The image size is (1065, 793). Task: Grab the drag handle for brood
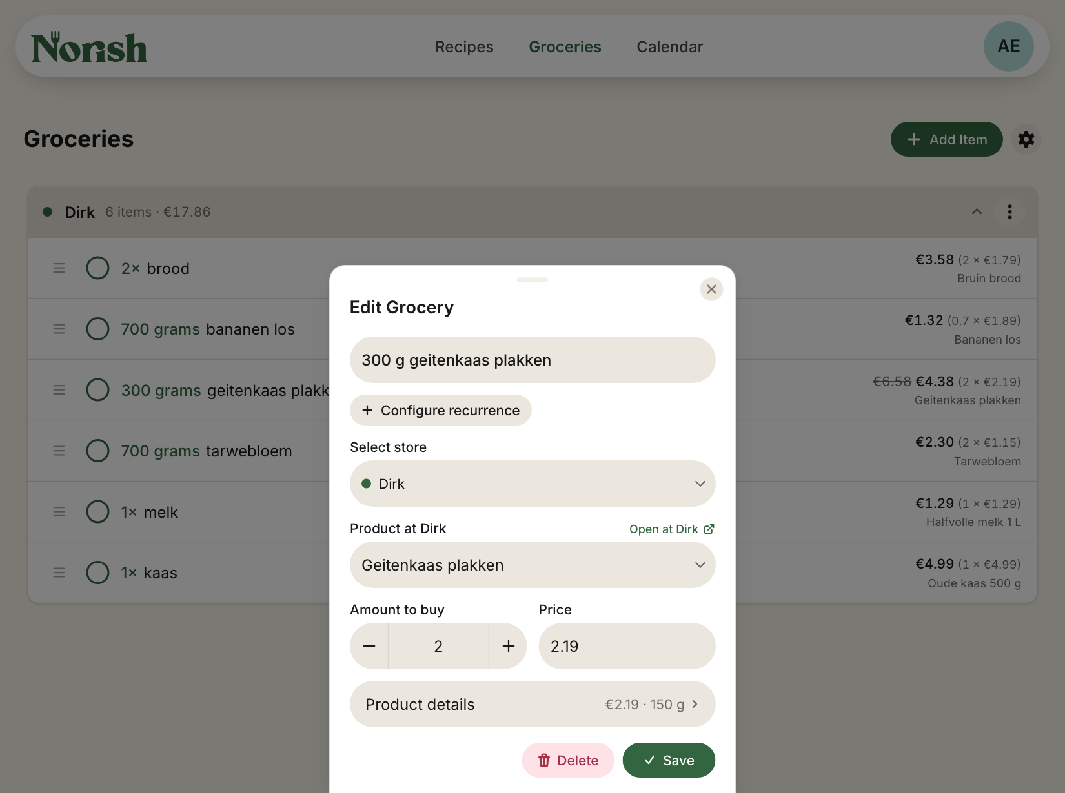coord(59,268)
